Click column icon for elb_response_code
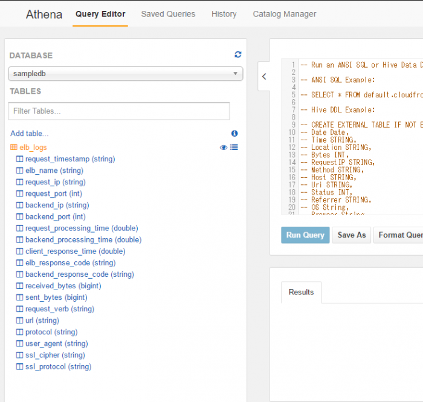 19,263
